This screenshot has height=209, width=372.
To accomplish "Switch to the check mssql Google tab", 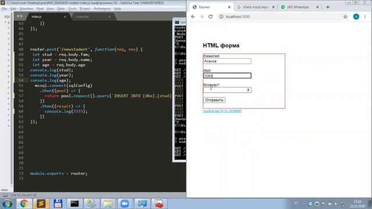I will [255, 7].
